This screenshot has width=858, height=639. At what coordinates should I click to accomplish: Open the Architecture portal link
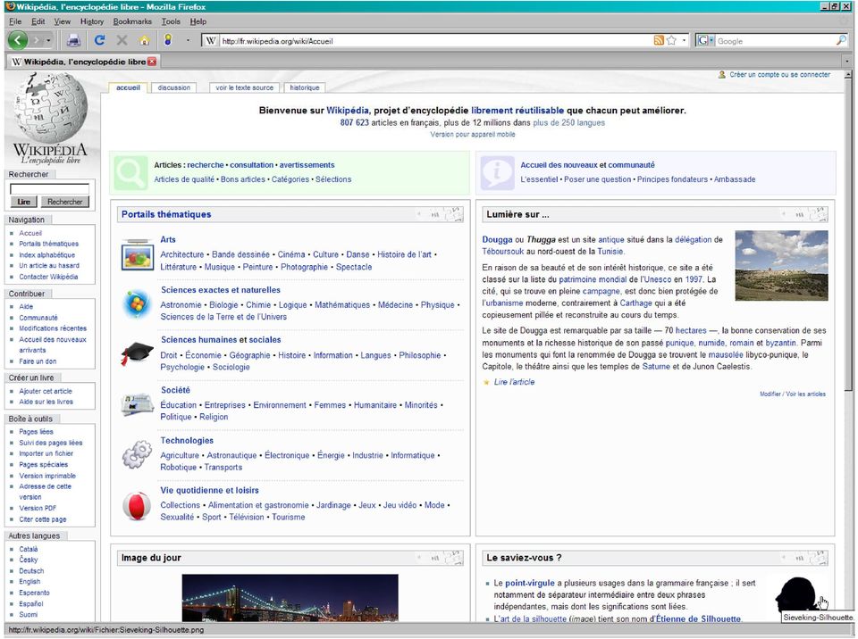(x=182, y=254)
